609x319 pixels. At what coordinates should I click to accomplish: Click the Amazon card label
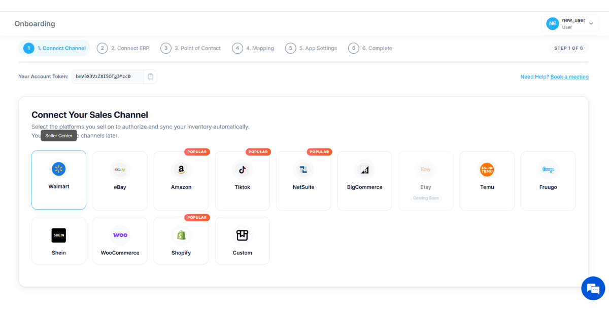[181, 187]
